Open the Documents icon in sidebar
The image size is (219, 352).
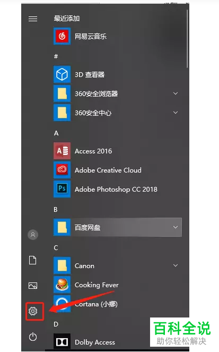tap(33, 260)
